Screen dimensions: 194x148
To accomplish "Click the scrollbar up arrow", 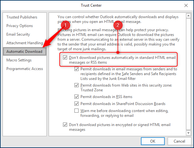I will 188,16.
